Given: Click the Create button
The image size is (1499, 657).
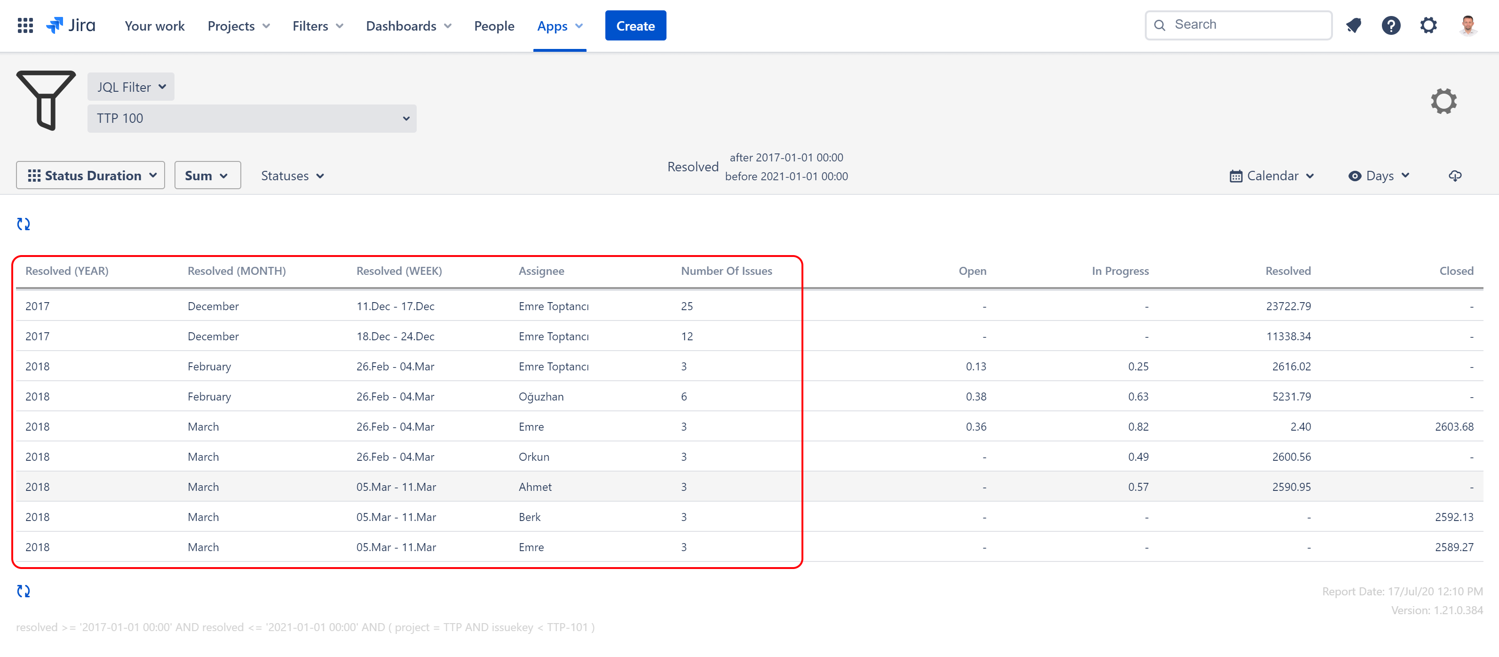Looking at the screenshot, I should (x=635, y=25).
